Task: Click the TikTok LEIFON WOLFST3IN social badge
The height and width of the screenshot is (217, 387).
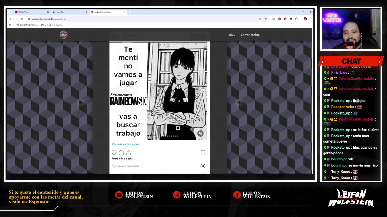Action: pyautogui.click(x=252, y=195)
